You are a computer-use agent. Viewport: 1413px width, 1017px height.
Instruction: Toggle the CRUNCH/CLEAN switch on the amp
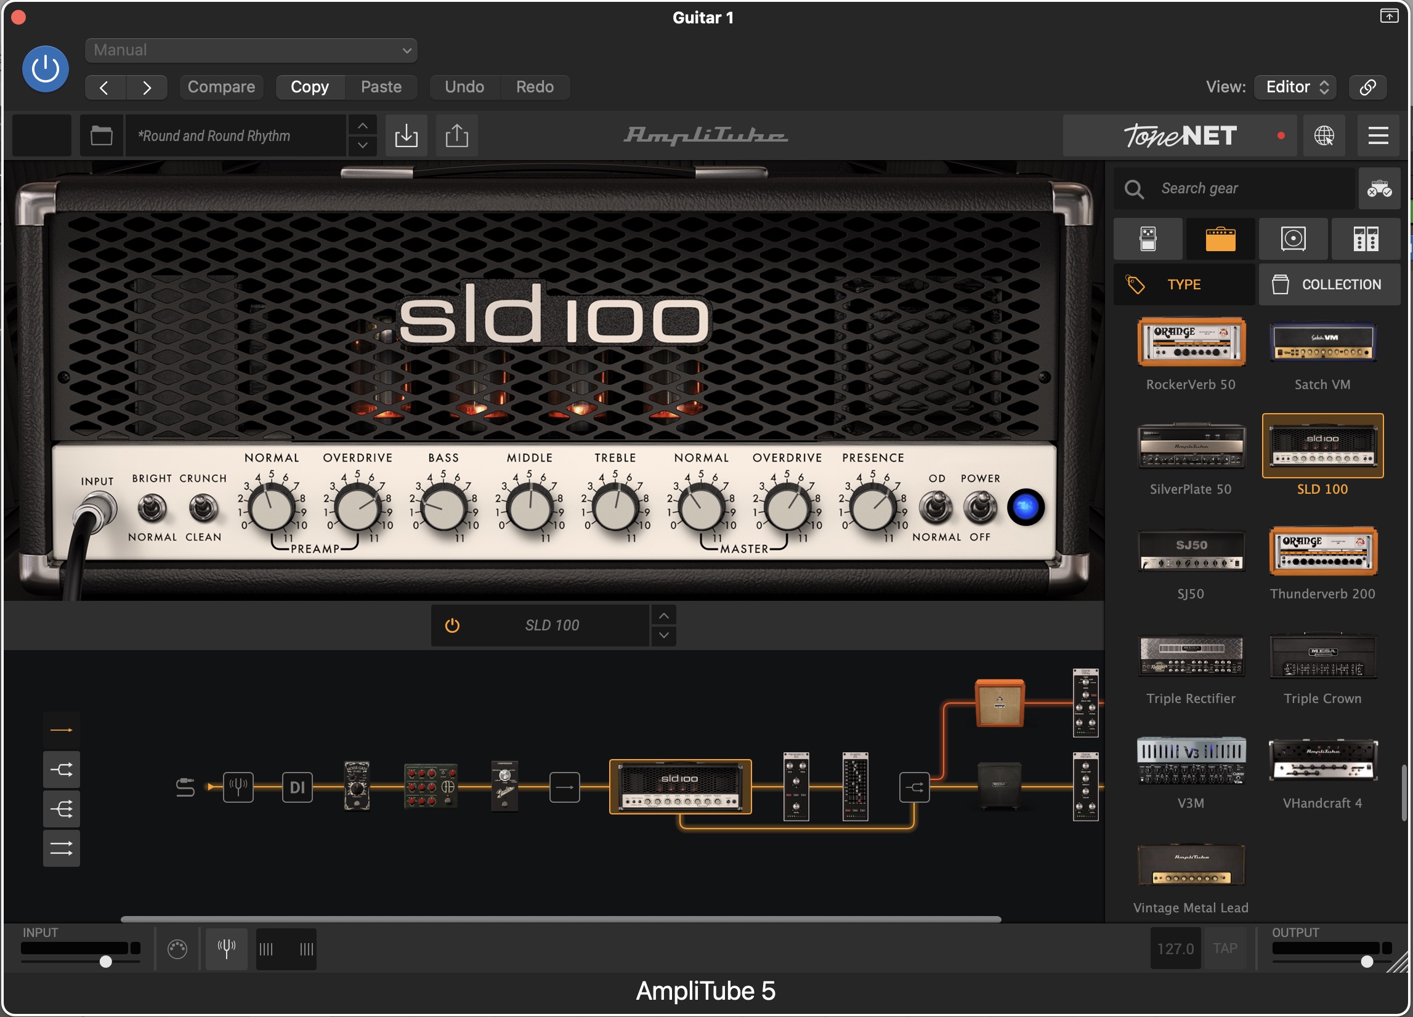[203, 507]
